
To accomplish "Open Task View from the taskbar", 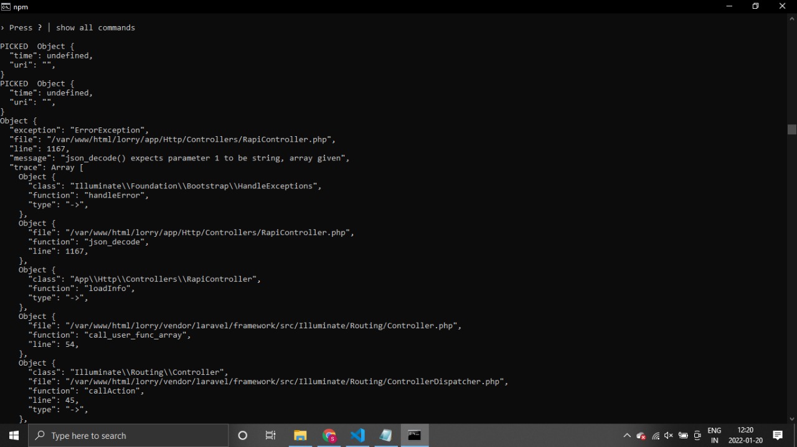I will (x=271, y=435).
